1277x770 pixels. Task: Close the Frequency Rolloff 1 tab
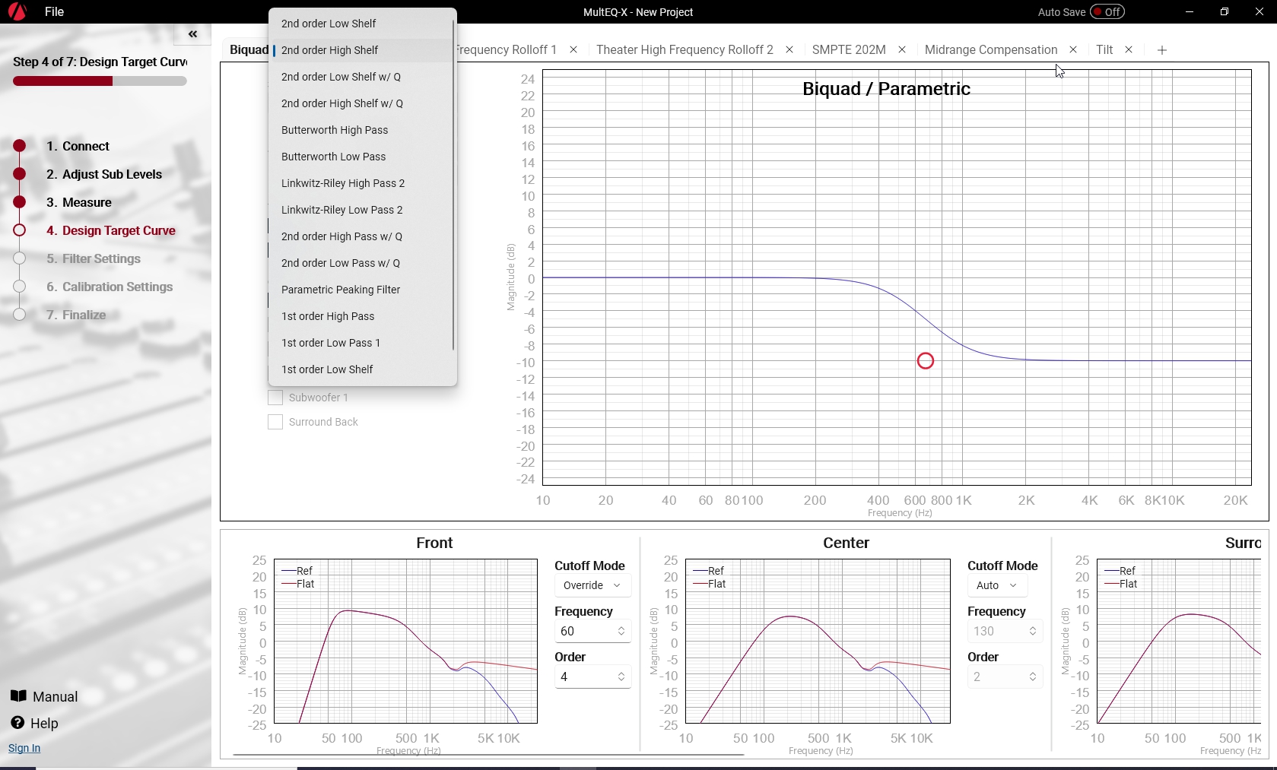click(x=573, y=49)
